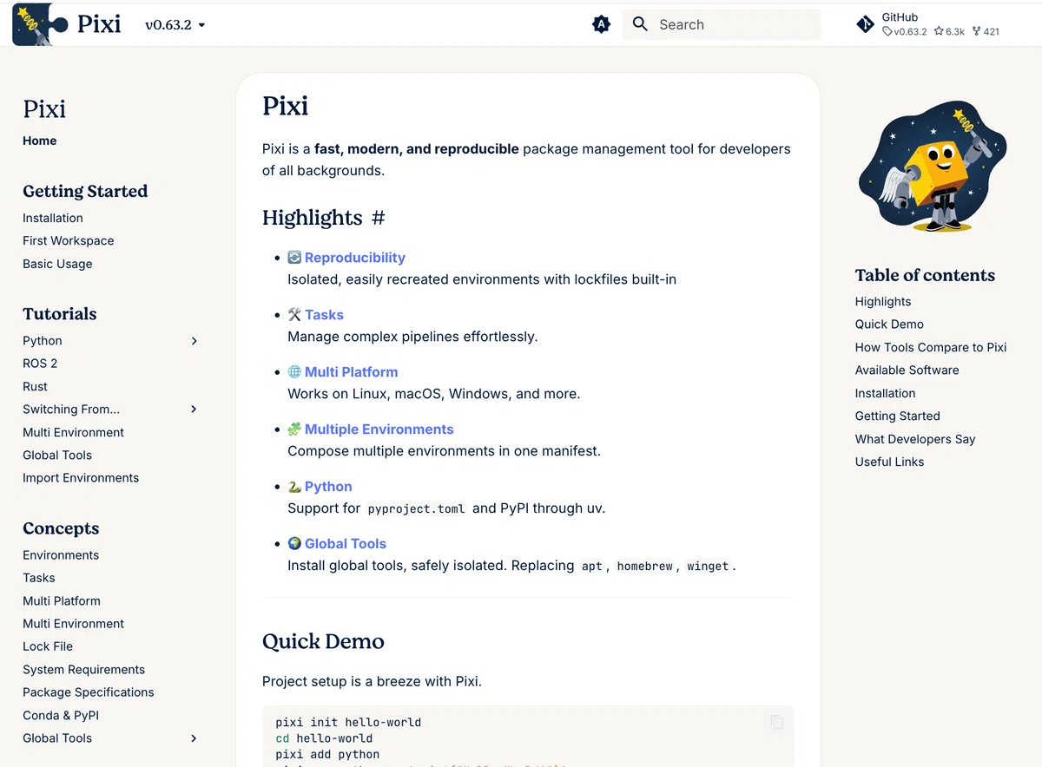The image size is (1042, 767).
Task: Open Conda & PyPI page
Action: tap(61, 716)
